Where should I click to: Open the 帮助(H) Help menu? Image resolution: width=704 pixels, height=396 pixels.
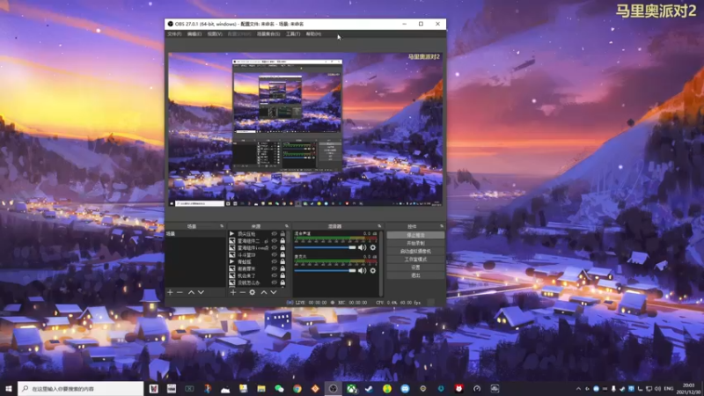(313, 34)
